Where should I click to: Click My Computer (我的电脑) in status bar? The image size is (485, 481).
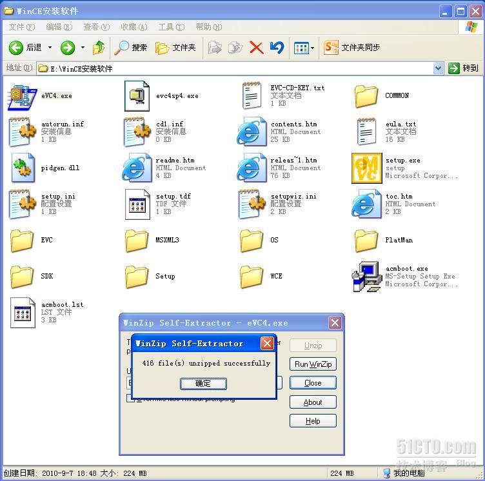point(404,473)
